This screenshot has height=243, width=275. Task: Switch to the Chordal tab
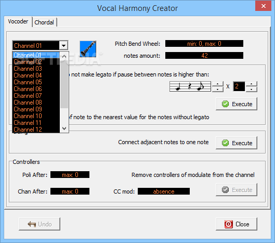click(44, 22)
